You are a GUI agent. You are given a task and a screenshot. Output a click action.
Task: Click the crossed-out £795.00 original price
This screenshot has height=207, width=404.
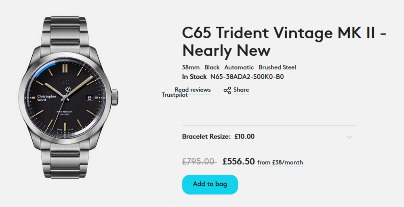pos(199,162)
